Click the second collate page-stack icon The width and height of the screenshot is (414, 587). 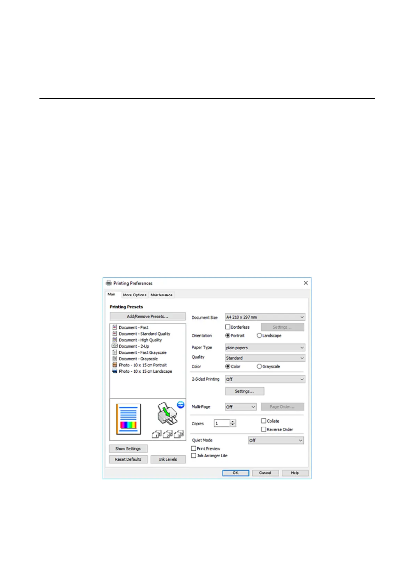(x=168, y=434)
